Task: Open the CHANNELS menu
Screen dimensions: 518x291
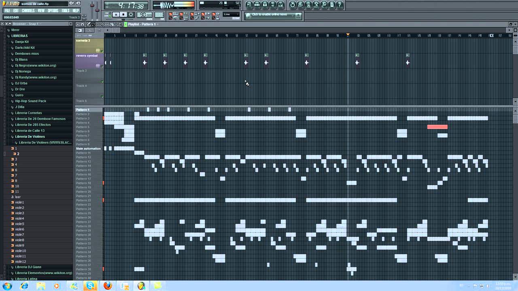Action: pyautogui.click(x=28, y=11)
